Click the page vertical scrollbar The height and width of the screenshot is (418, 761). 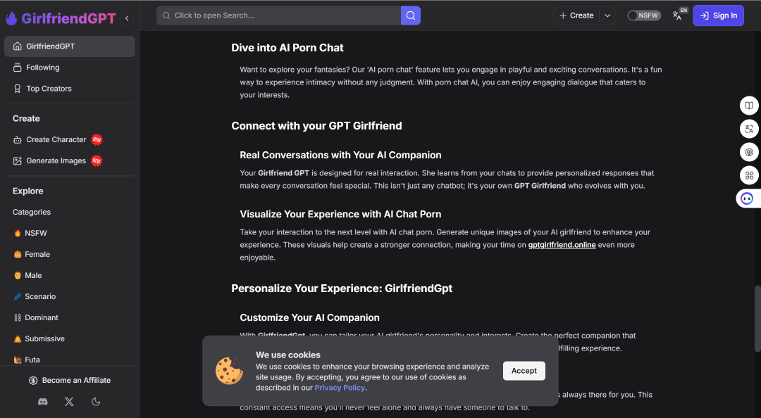(757, 319)
